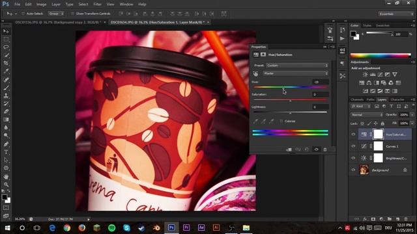Open the Fill dropdown arrow
Image resolution: width=417 pixels, height=234 pixels.
412,123
